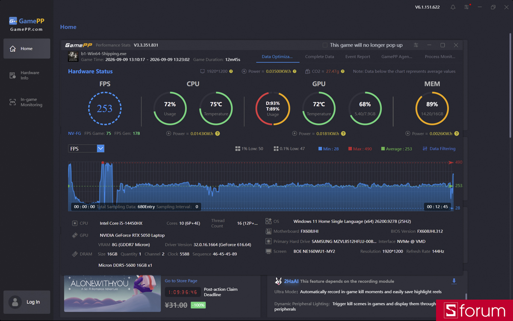Click help icon beside CPU power 0.0143KW.h
This screenshot has width=513, height=321.
(x=218, y=134)
